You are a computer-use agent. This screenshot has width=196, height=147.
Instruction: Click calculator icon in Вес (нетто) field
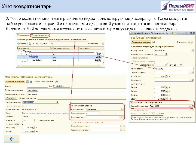pos(33,128)
